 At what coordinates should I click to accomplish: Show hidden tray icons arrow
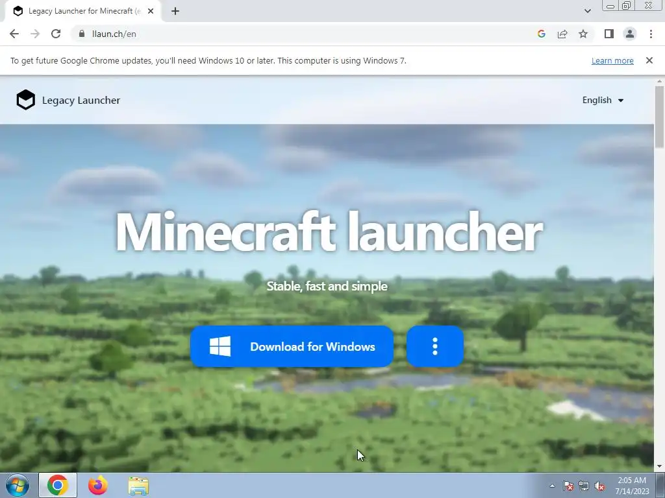(x=552, y=486)
